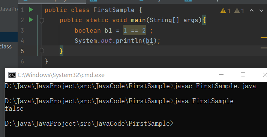This screenshot has height=137, width=267.
Task: Click the boolean keyword on line 3
Action: pos(88,30)
